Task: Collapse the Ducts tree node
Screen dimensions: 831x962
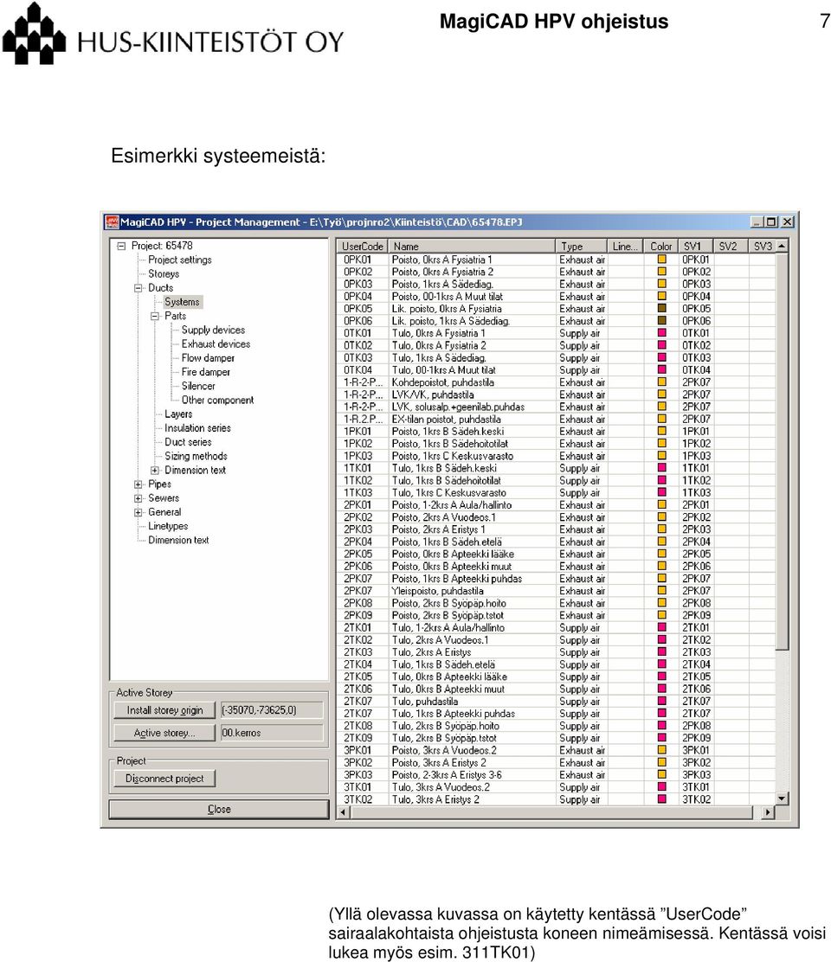Action: tap(138, 288)
